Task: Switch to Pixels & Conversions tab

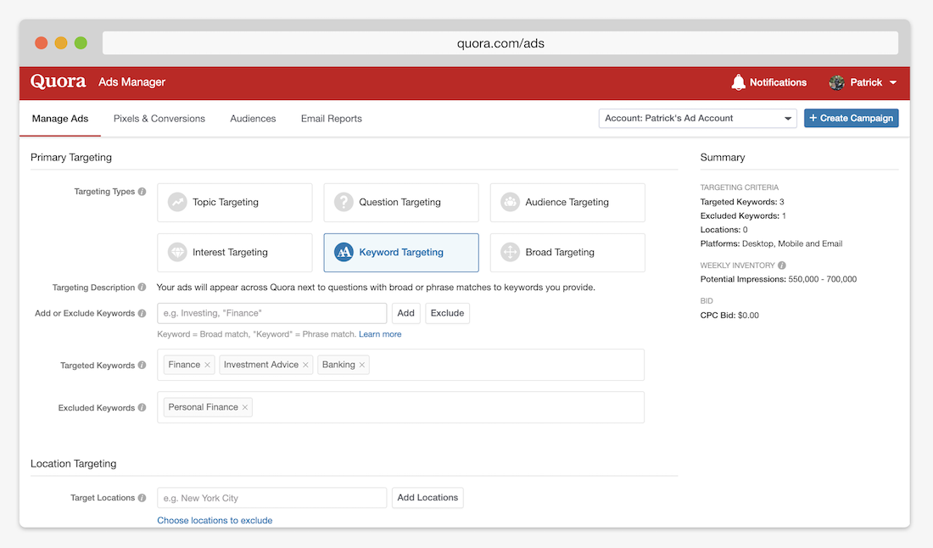Action: 159,119
